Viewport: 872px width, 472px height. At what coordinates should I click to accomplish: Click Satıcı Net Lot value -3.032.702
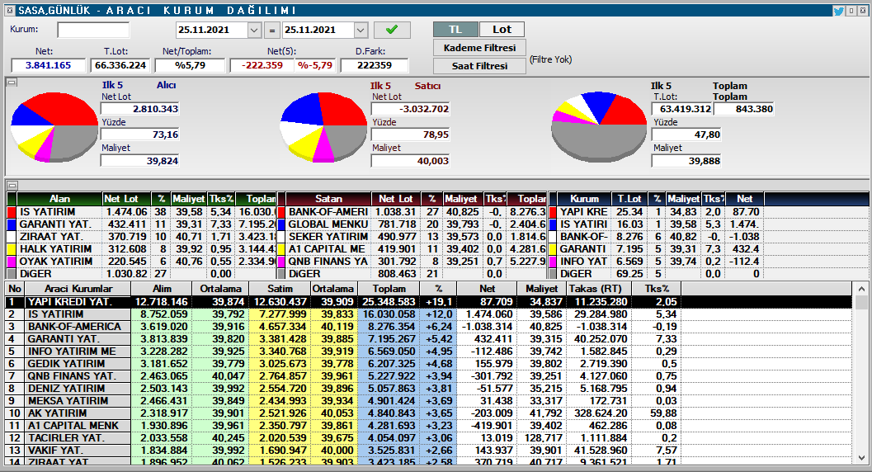pos(410,109)
